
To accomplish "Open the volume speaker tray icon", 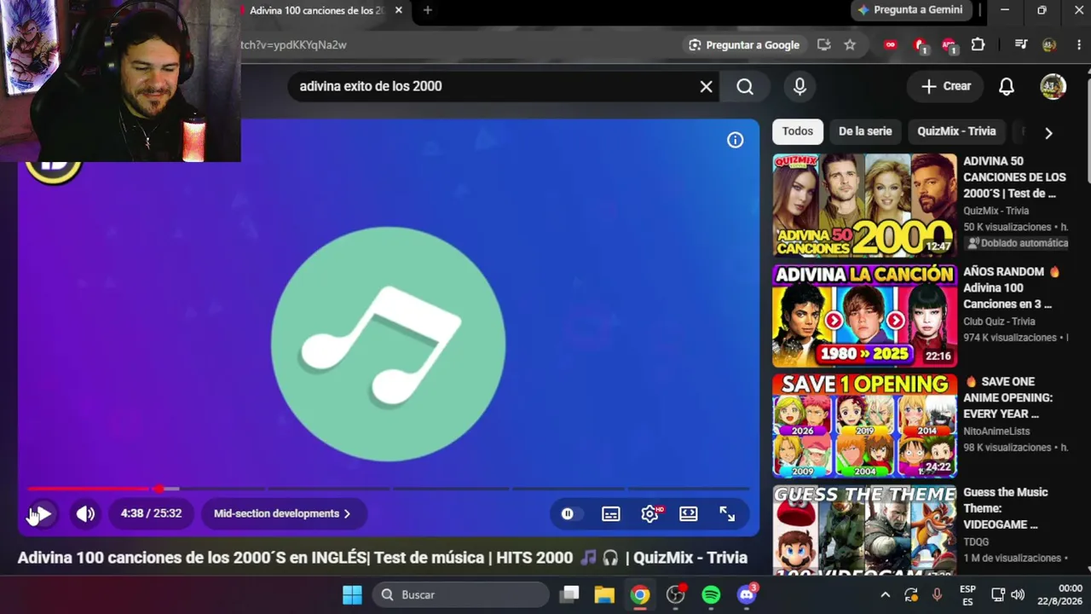I will pyautogui.click(x=1018, y=594).
